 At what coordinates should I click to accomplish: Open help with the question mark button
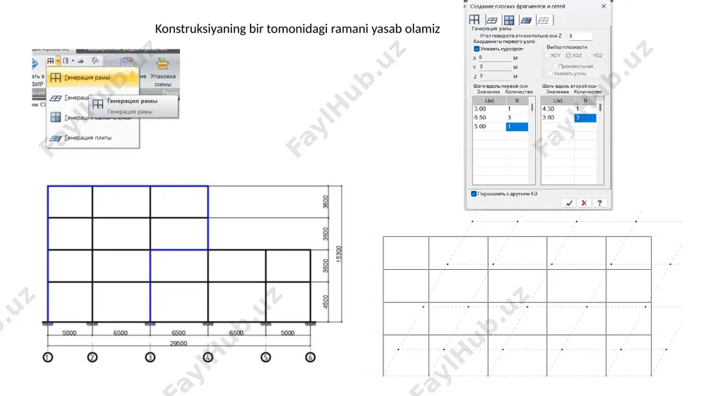tap(599, 203)
